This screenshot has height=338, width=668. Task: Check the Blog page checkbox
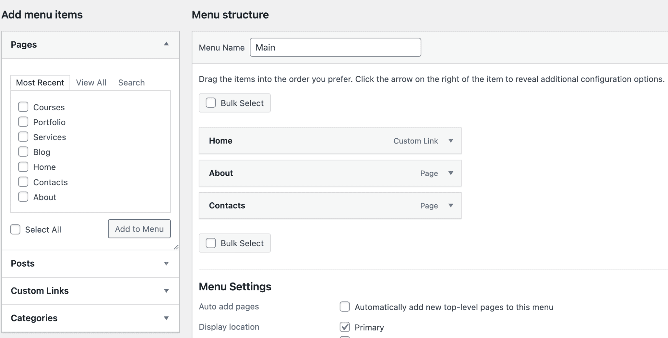point(23,152)
